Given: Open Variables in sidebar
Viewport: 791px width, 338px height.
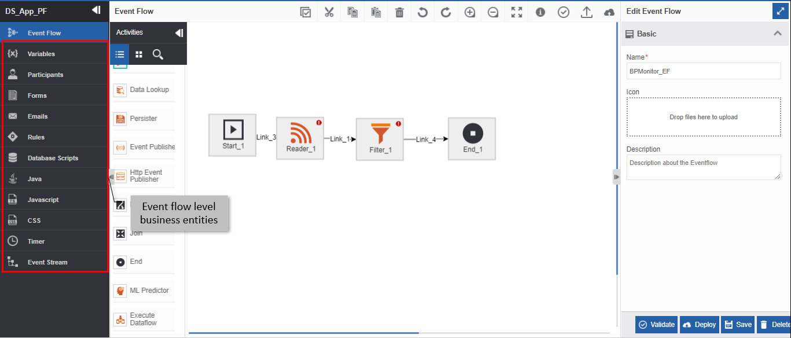Looking at the screenshot, I should 55,54.
